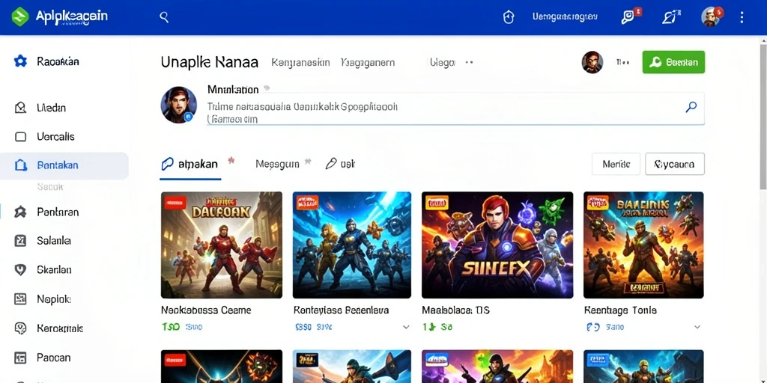Open Paocan icon in sidebar
This screenshot has height=383, width=767.
coord(20,358)
